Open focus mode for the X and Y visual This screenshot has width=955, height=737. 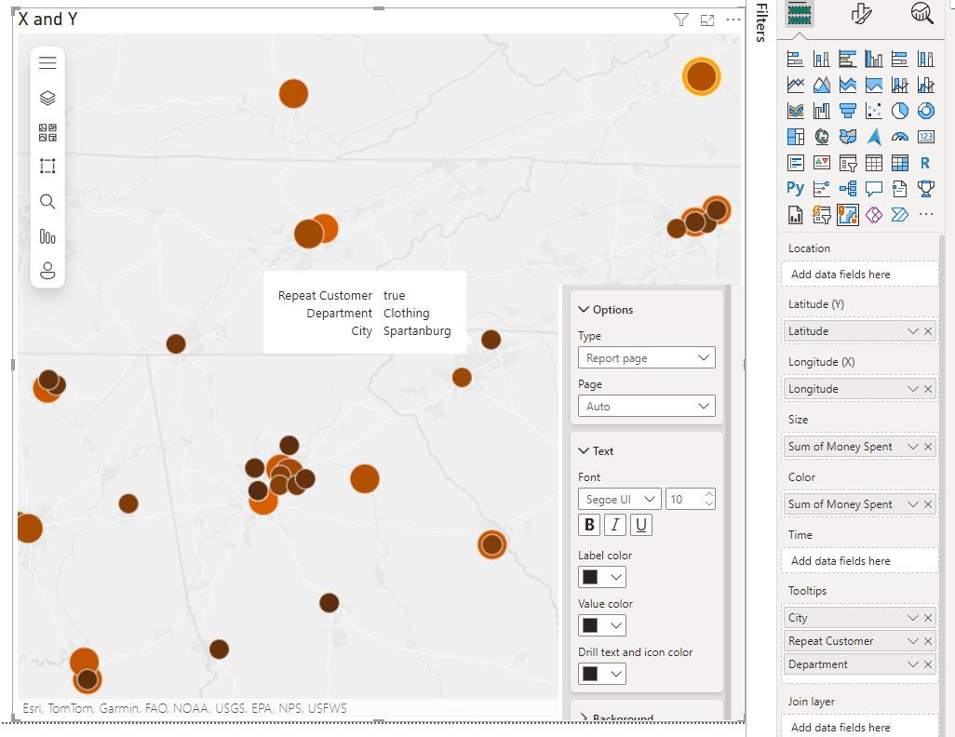pos(707,19)
